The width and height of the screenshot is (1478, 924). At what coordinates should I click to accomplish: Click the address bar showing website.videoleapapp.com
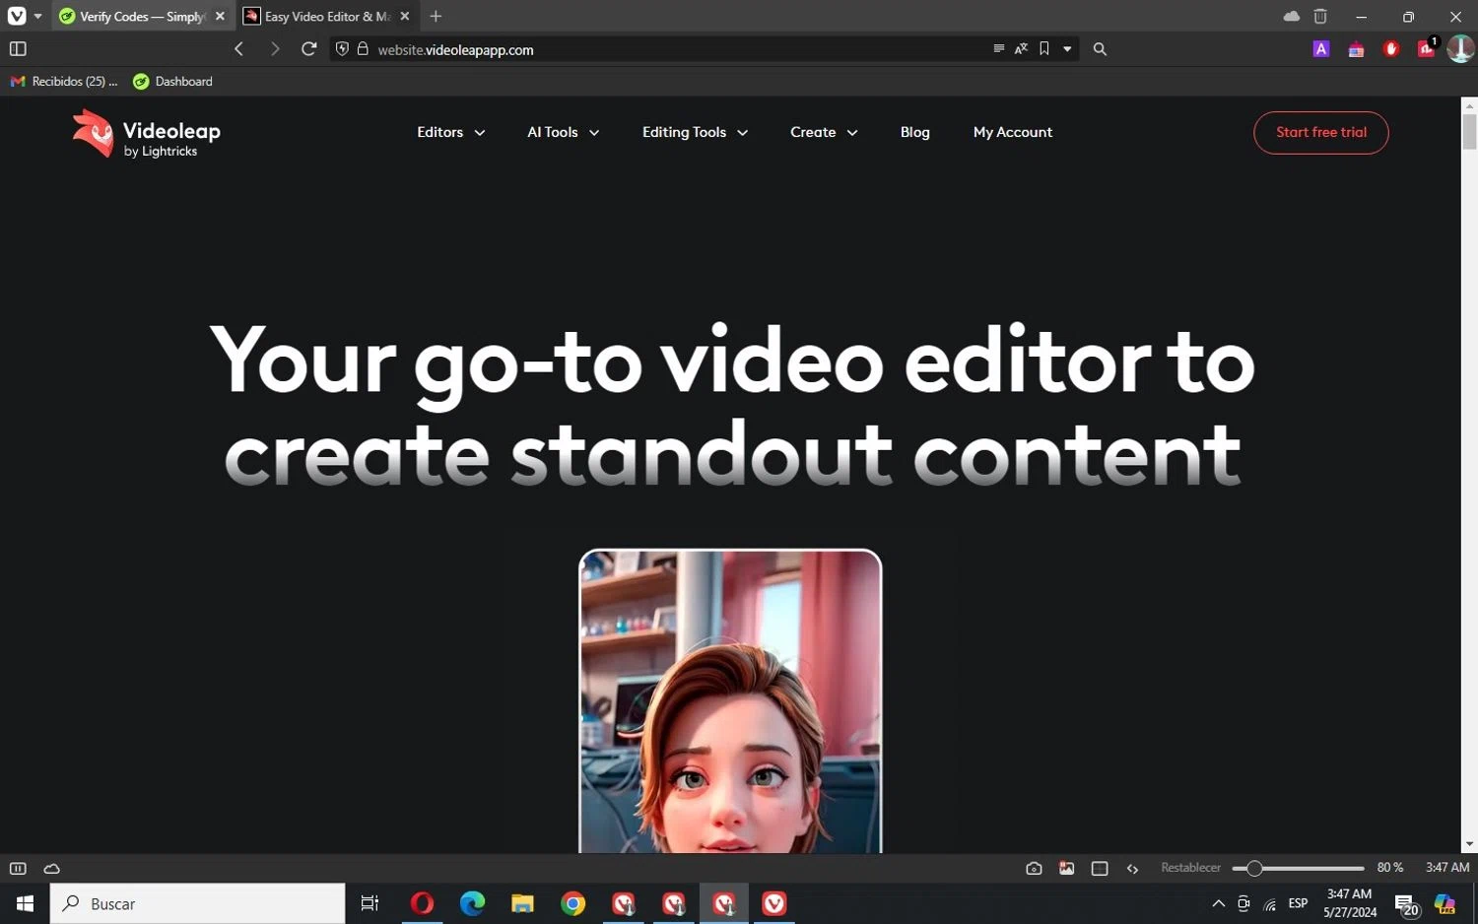pyautogui.click(x=680, y=49)
